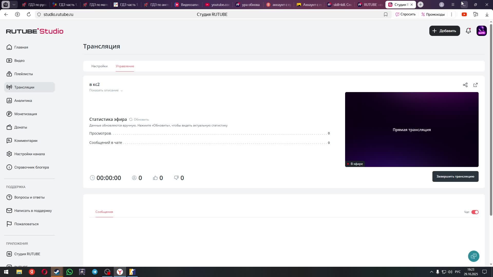Viewport: 493px width, 277px height.
Task: Open the notifications bell
Action: (x=468, y=31)
